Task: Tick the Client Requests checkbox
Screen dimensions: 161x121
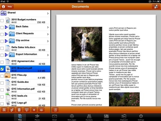Action: (x=2, y=35)
